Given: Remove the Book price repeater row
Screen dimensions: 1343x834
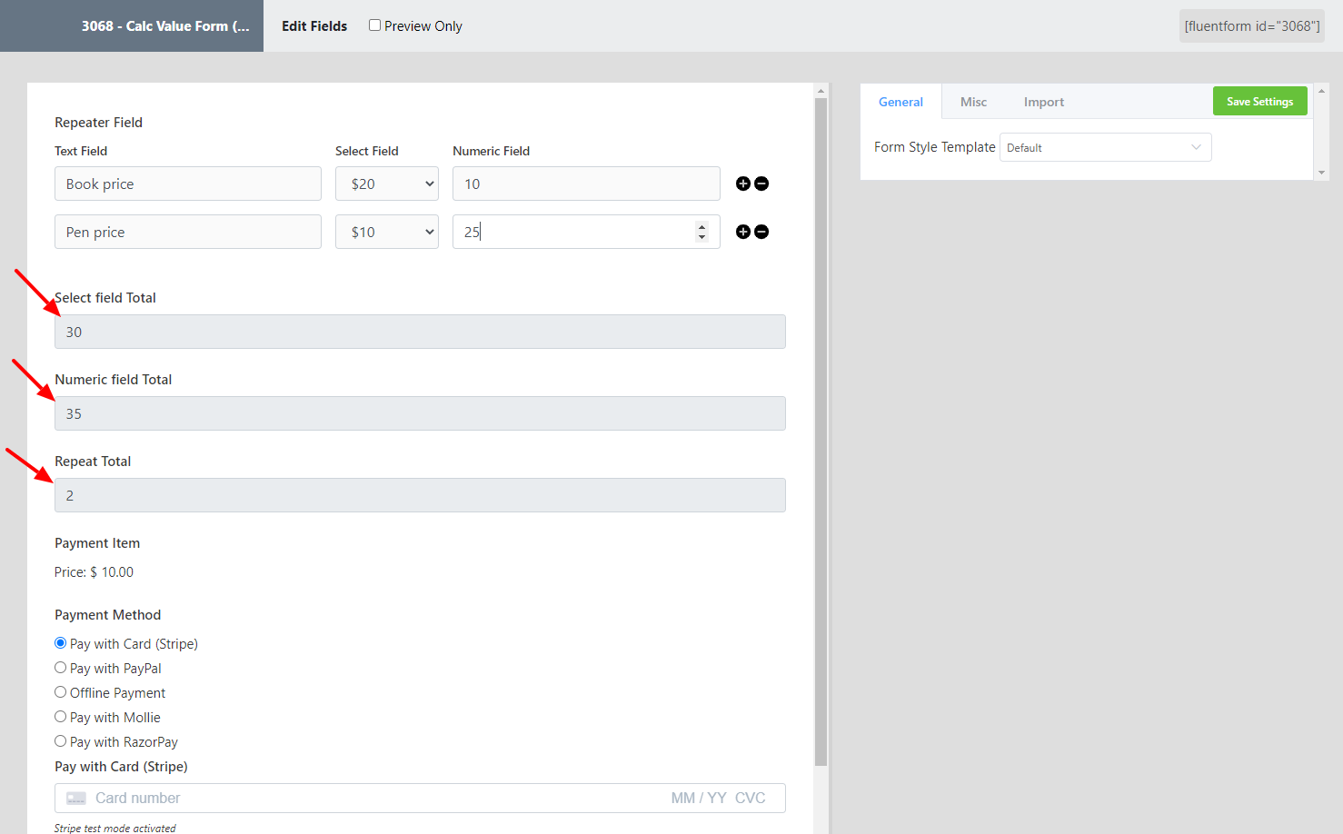Looking at the screenshot, I should pos(762,184).
